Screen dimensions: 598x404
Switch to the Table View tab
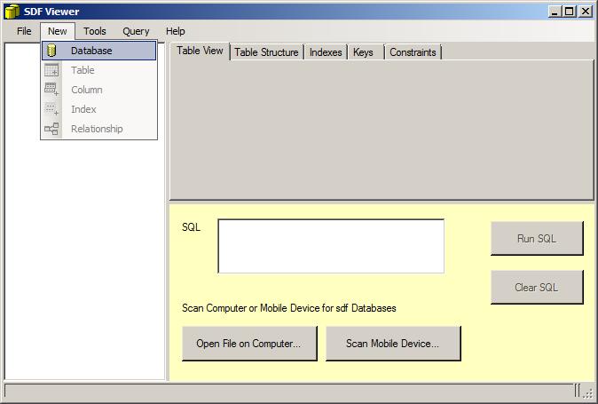click(x=200, y=51)
